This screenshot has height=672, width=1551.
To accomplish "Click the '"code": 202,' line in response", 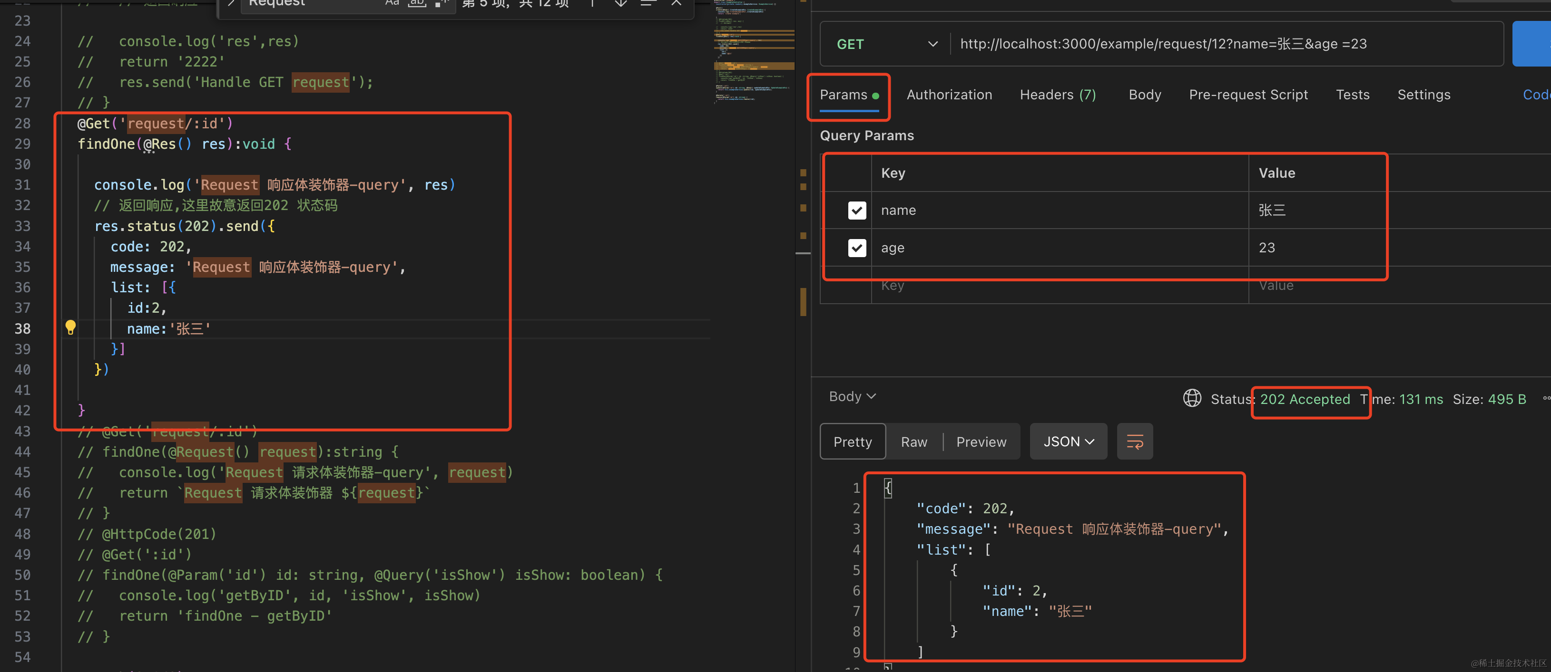I will click(x=965, y=509).
